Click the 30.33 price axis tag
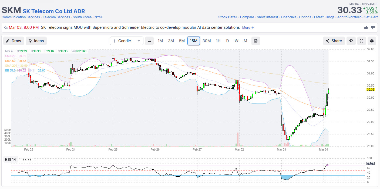This screenshot has height=189, width=380. tap(371, 90)
